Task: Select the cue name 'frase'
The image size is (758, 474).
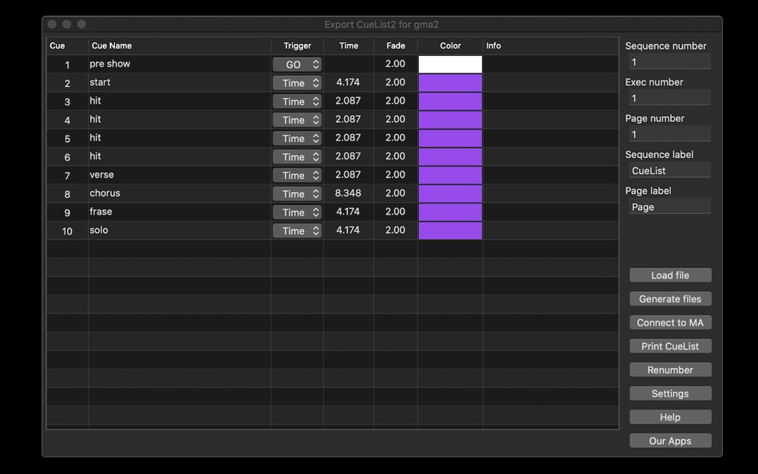Action: coord(101,211)
